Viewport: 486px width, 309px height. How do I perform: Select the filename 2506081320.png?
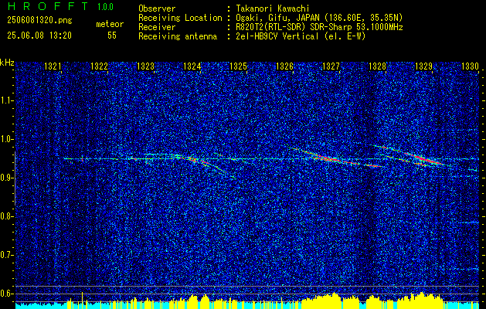(39, 20)
